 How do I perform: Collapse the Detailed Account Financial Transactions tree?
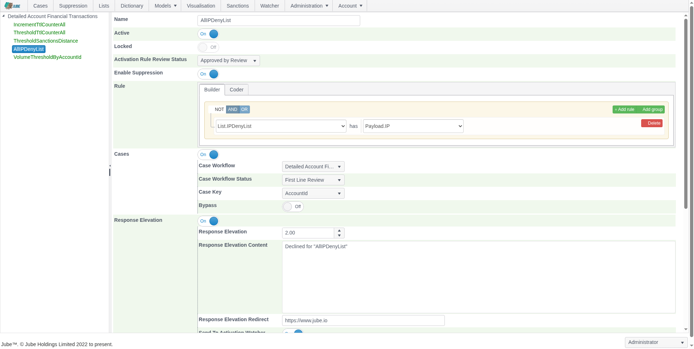tap(3, 16)
